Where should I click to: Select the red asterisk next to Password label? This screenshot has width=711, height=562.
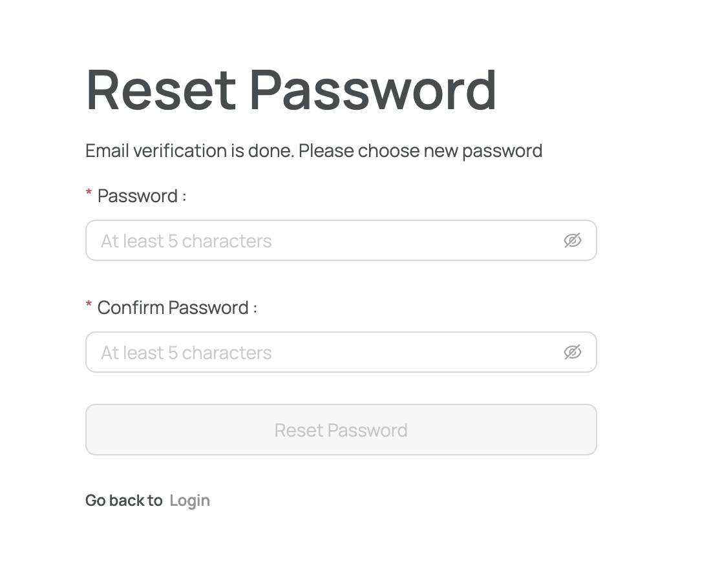pos(89,194)
